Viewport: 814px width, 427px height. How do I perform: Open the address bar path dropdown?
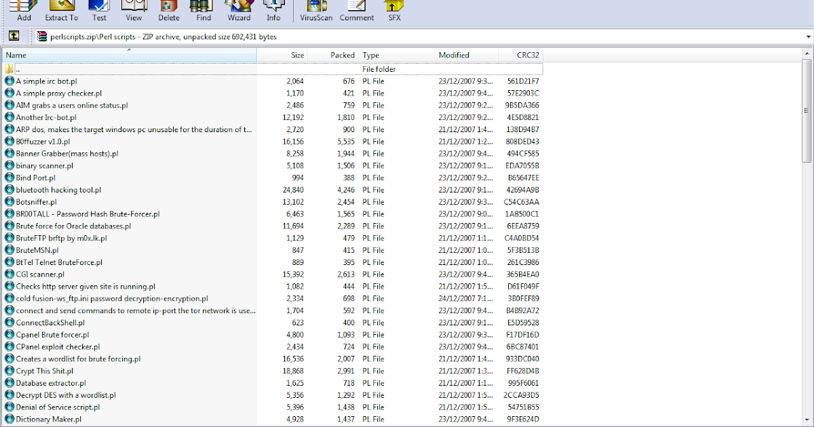click(x=808, y=37)
